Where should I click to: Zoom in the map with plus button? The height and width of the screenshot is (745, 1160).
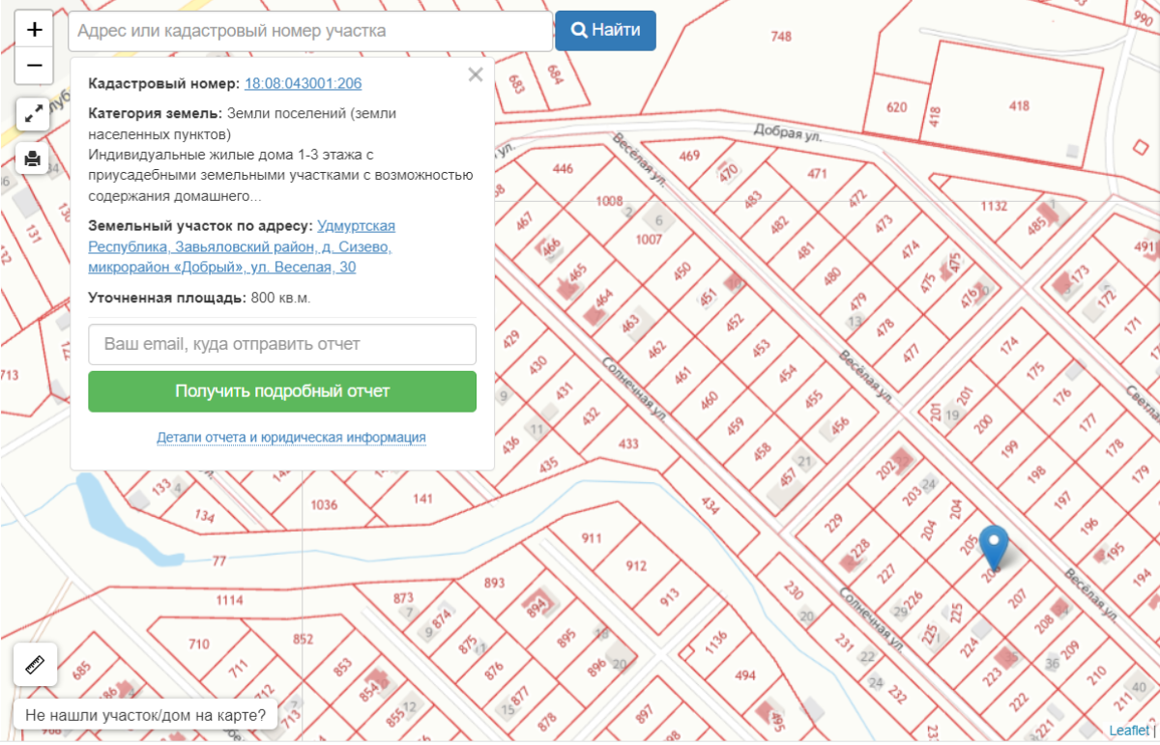click(x=34, y=30)
